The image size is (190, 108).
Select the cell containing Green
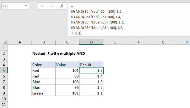[x=43, y=93]
